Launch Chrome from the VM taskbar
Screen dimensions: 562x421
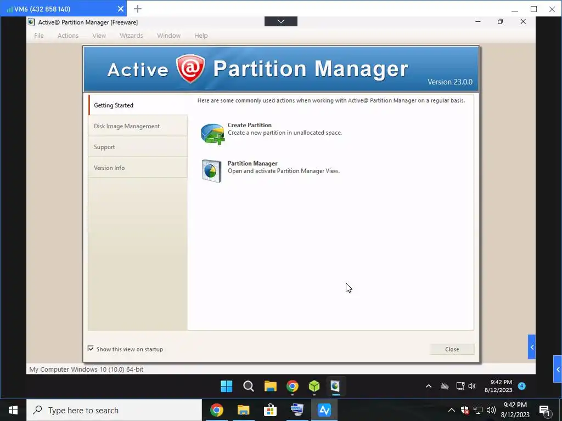[x=293, y=386]
